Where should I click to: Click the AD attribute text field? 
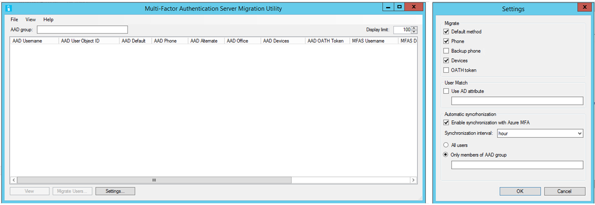(x=517, y=100)
